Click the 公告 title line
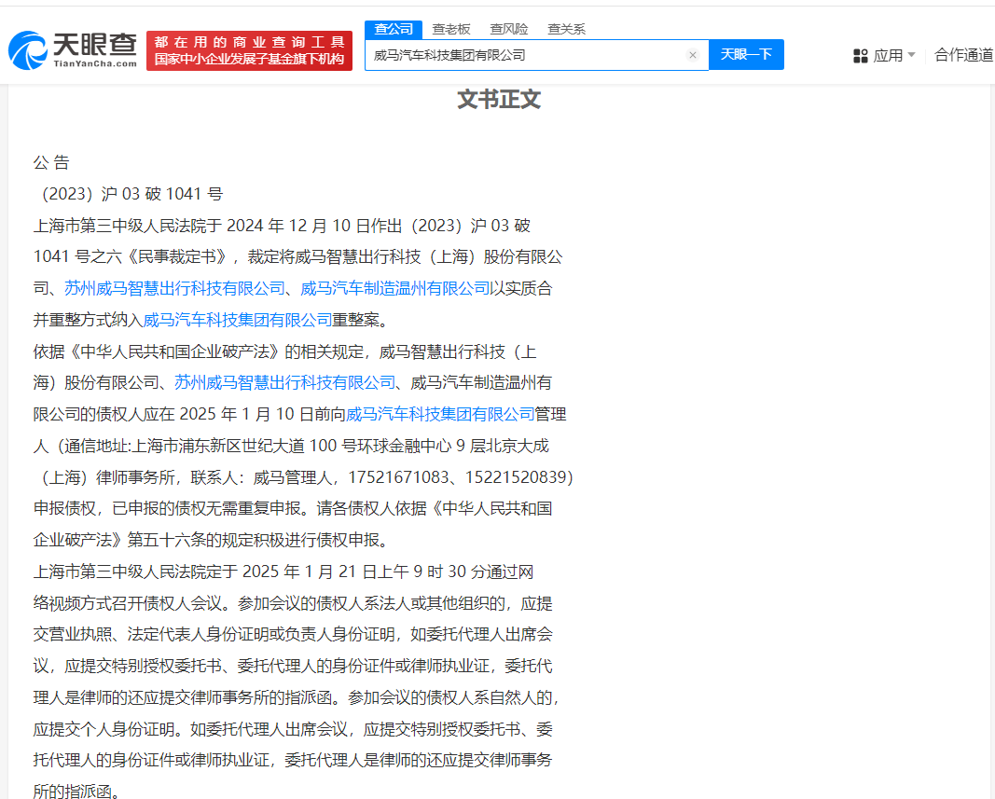 tap(51, 162)
